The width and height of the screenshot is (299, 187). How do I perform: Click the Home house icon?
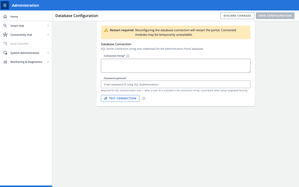point(5,17)
